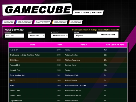The image size is (136, 102).
Task: Open the Home navigation link
Action: [77, 13]
